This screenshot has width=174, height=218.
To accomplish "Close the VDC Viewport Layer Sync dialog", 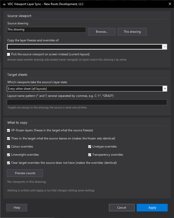I will tap(170, 4).
